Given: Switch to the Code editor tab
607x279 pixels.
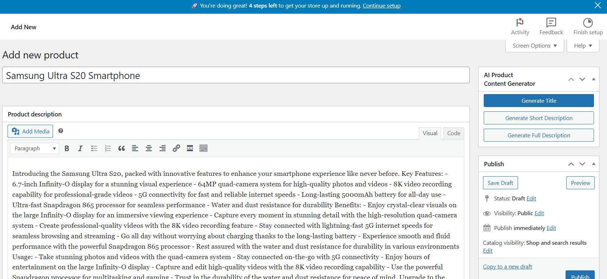Looking at the screenshot, I should pos(453,133).
